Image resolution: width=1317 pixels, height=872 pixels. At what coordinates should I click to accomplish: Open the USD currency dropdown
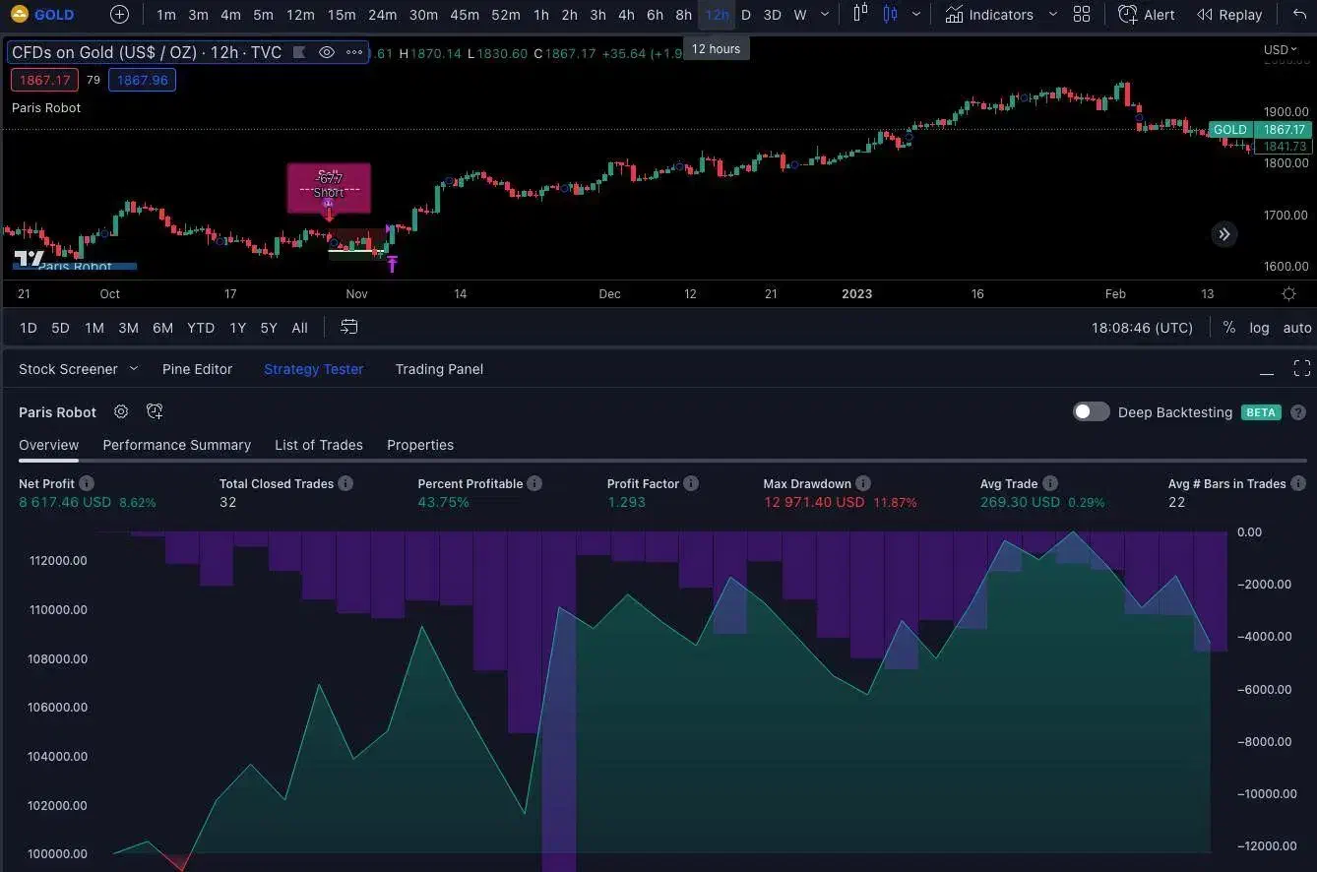point(1281,50)
